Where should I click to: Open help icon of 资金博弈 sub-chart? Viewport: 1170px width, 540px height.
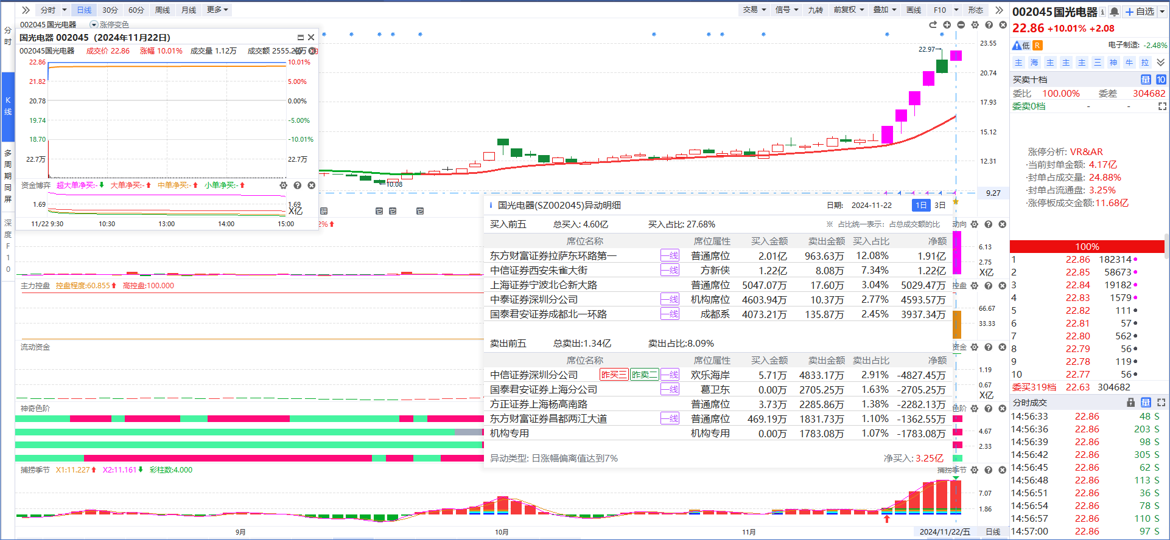[x=297, y=185]
